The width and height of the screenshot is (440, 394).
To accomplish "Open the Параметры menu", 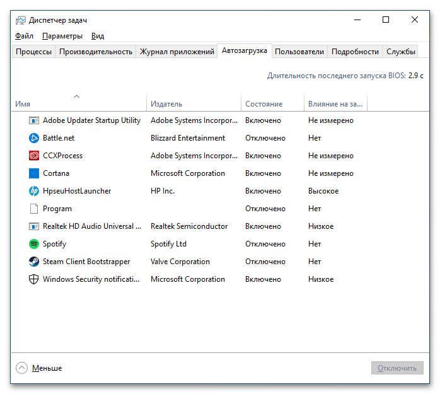I will (x=62, y=36).
